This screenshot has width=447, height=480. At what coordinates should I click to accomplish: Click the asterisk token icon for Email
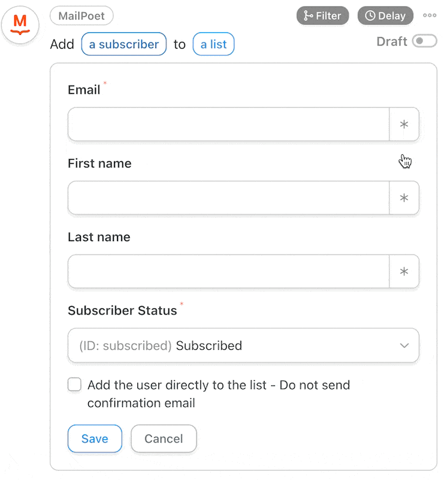pos(404,124)
